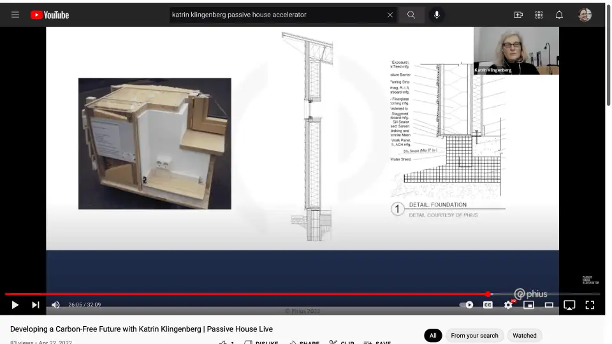
Task: Open the YouTube guide hamburger menu
Action: click(x=15, y=15)
